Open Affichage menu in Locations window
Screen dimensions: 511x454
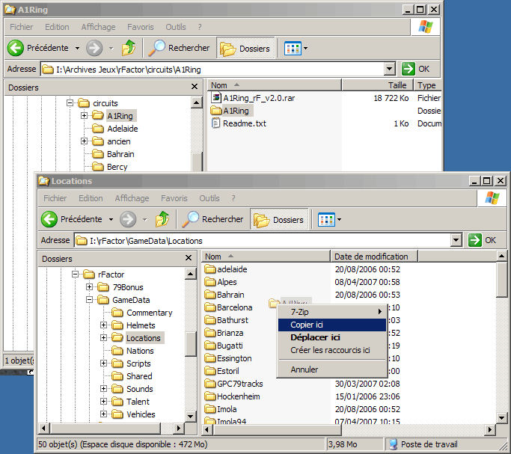coord(132,198)
